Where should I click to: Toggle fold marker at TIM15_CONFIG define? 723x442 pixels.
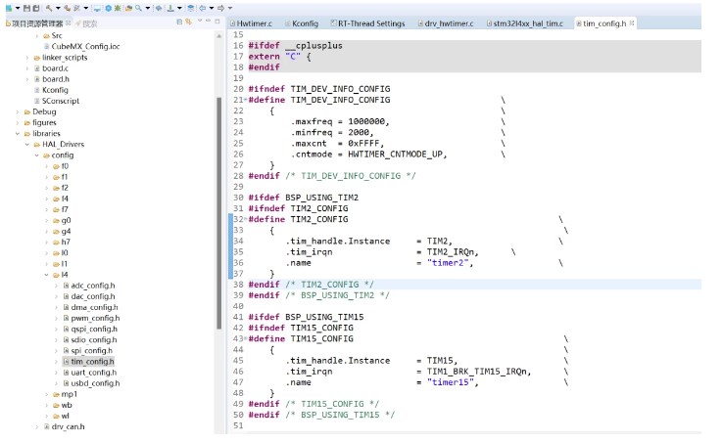pyautogui.click(x=244, y=338)
